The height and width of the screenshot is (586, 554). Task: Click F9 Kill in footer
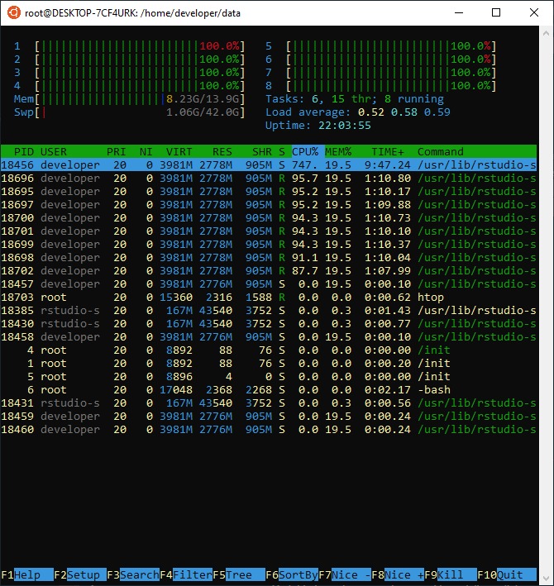[x=451, y=574]
